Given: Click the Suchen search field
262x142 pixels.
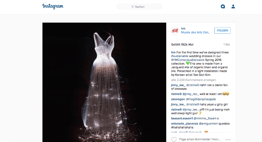Looking at the screenshot, I should (x=139, y=7).
